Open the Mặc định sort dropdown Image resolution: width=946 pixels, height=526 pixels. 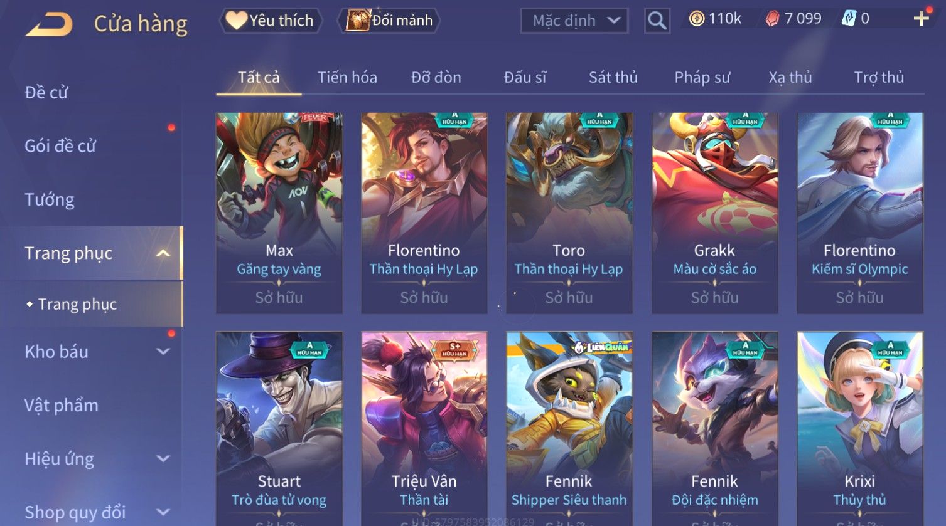point(574,21)
